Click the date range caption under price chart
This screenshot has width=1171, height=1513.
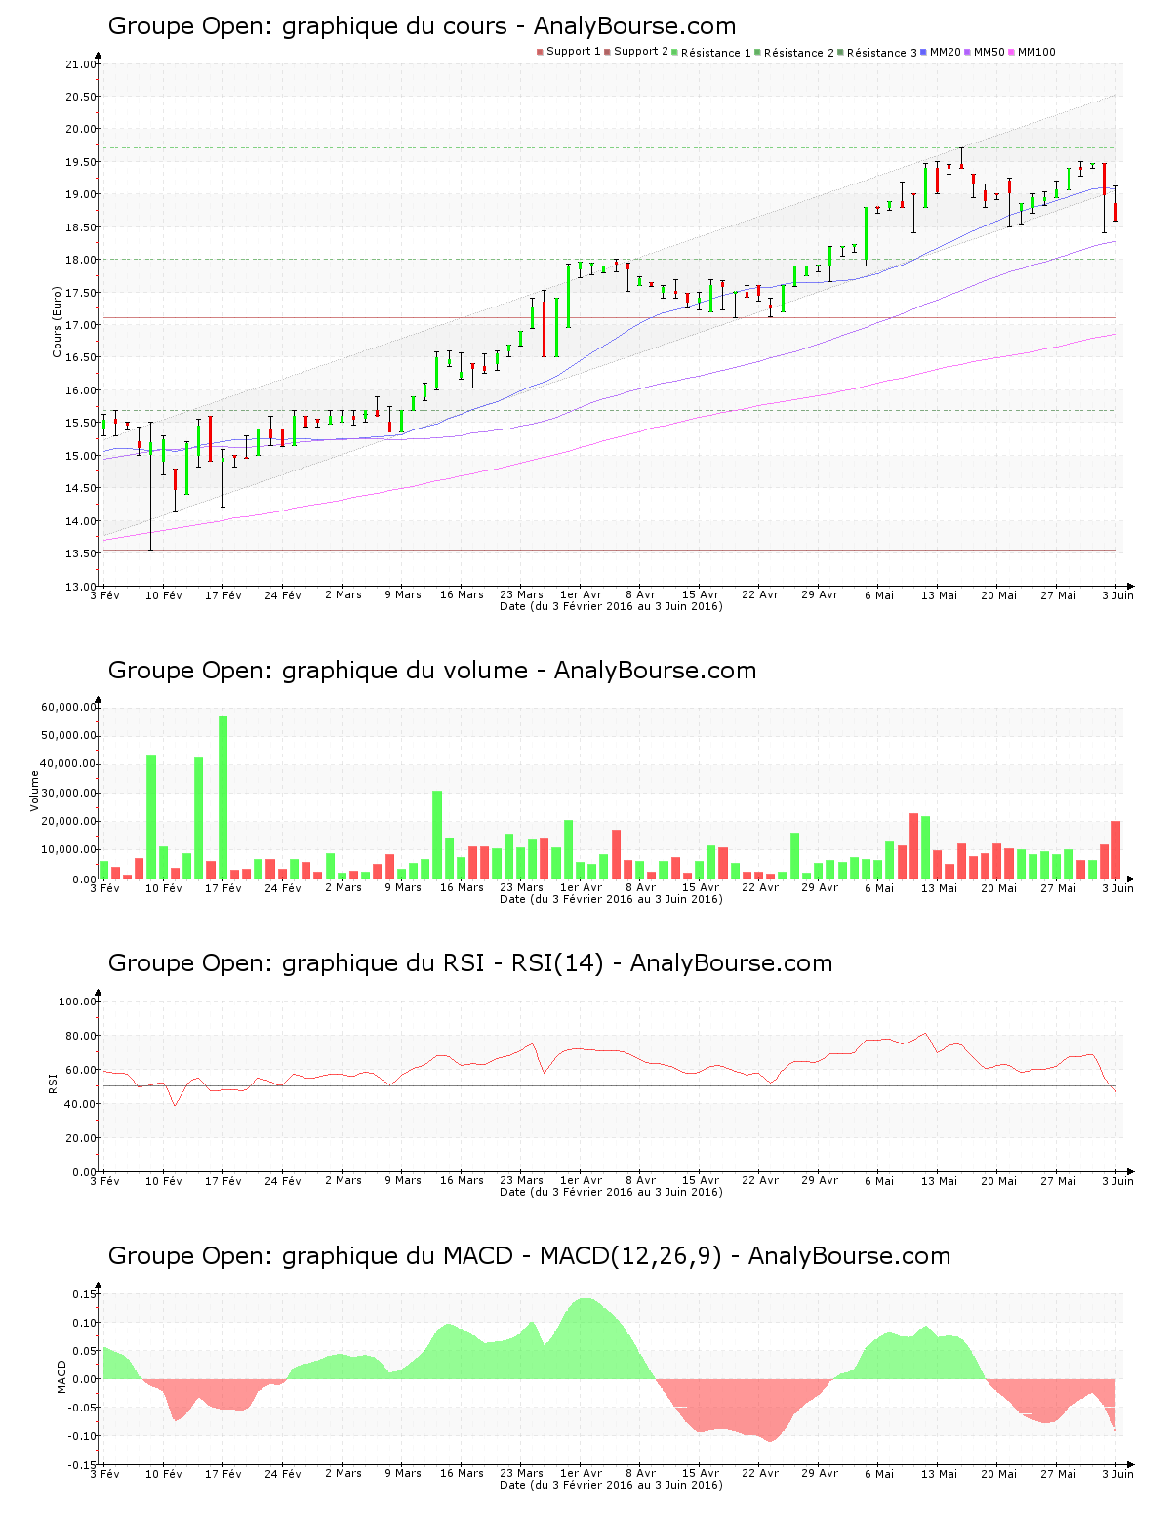pos(611,606)
